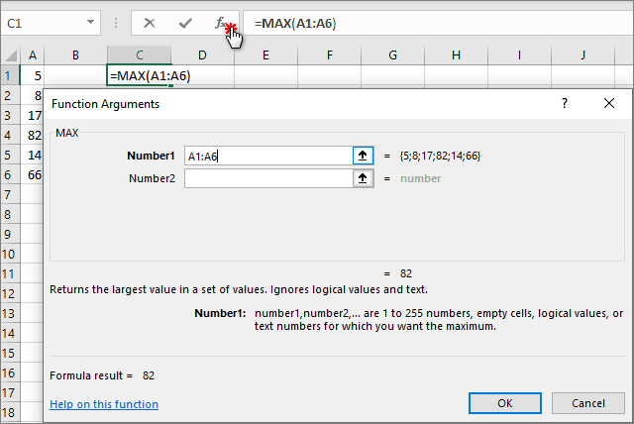Image resolution: width=634 pixels, height=424 pixels.
Task: Confirm entry with the checkmark icon
Action: pos(185,23)
